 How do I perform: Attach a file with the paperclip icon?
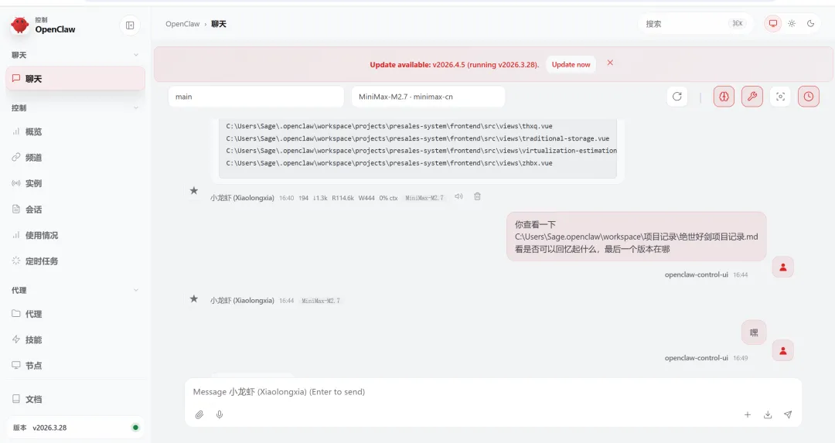pos(199,414)
